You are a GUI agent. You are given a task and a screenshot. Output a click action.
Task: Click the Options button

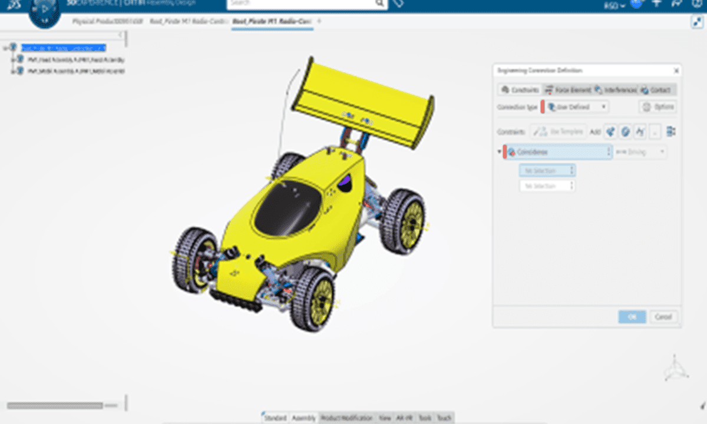[658, 107]
